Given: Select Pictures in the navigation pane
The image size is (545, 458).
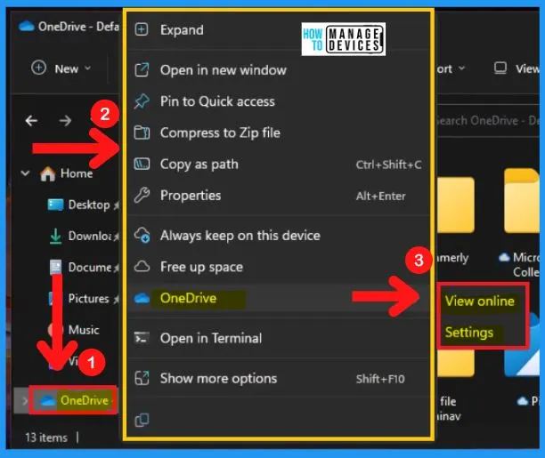Looking at the screenshot, I should click(x=89, y=299).
